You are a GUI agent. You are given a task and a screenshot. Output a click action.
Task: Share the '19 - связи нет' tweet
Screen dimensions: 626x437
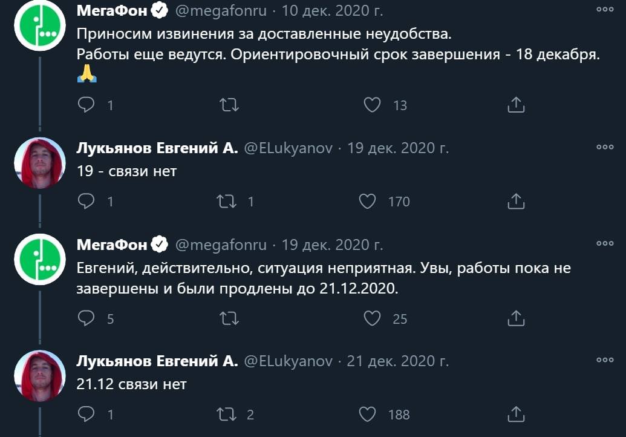(x=516, y=202)
